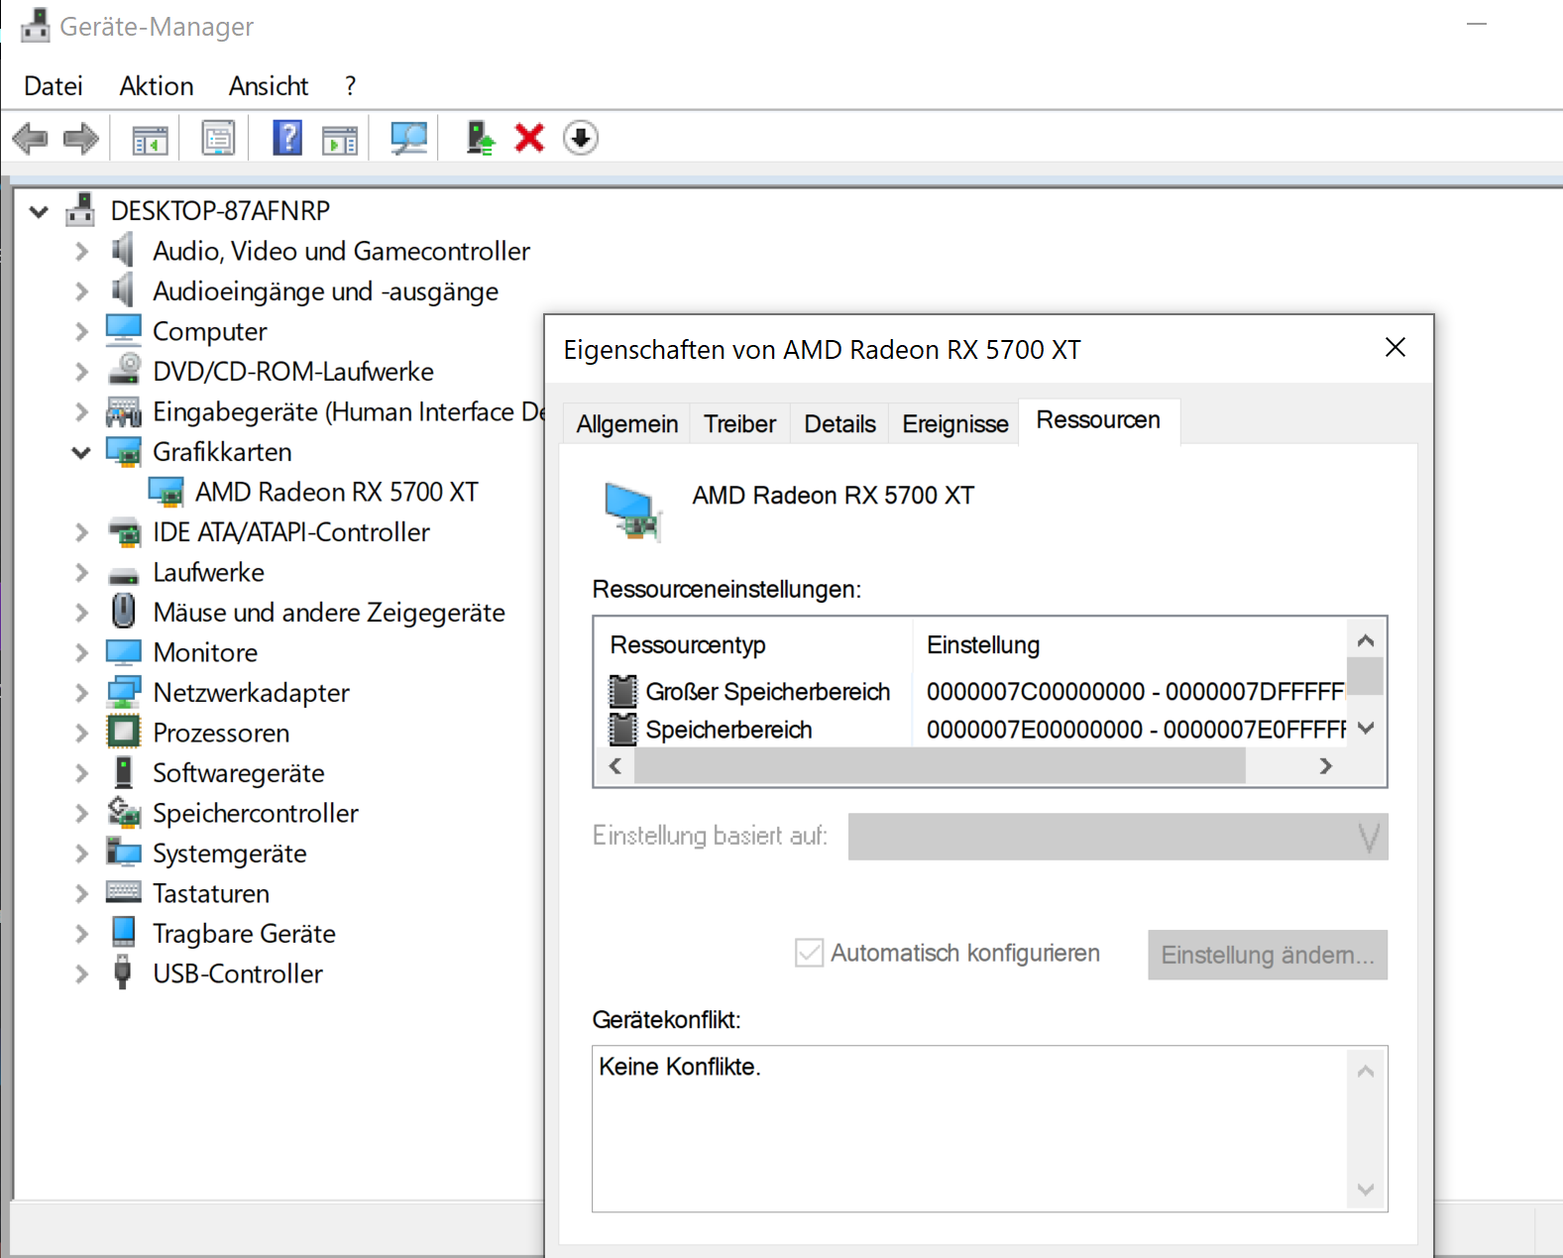1563x1258 pixels.
Task: Click the DVD/CD-ROM-Laufwerke disc icon
Action: (124, 370)
